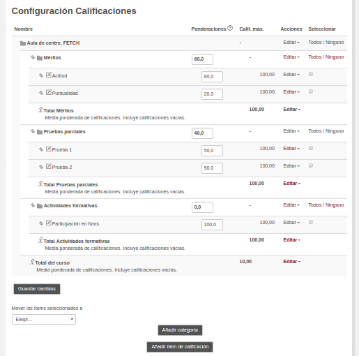Click the move icon next to Puntualidad
This screenshot has height=356, width=359.
(41, 93)
